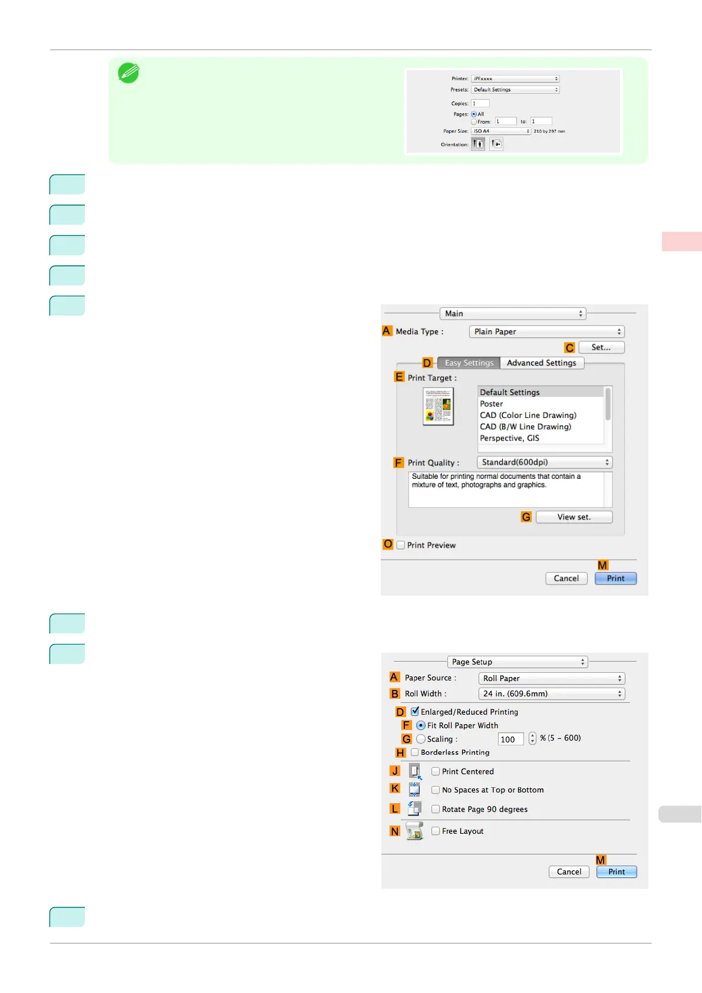Select Perspective, GIS print target
Image resolution: width=702 pixels, height=993 pixels.
[541, 438]
